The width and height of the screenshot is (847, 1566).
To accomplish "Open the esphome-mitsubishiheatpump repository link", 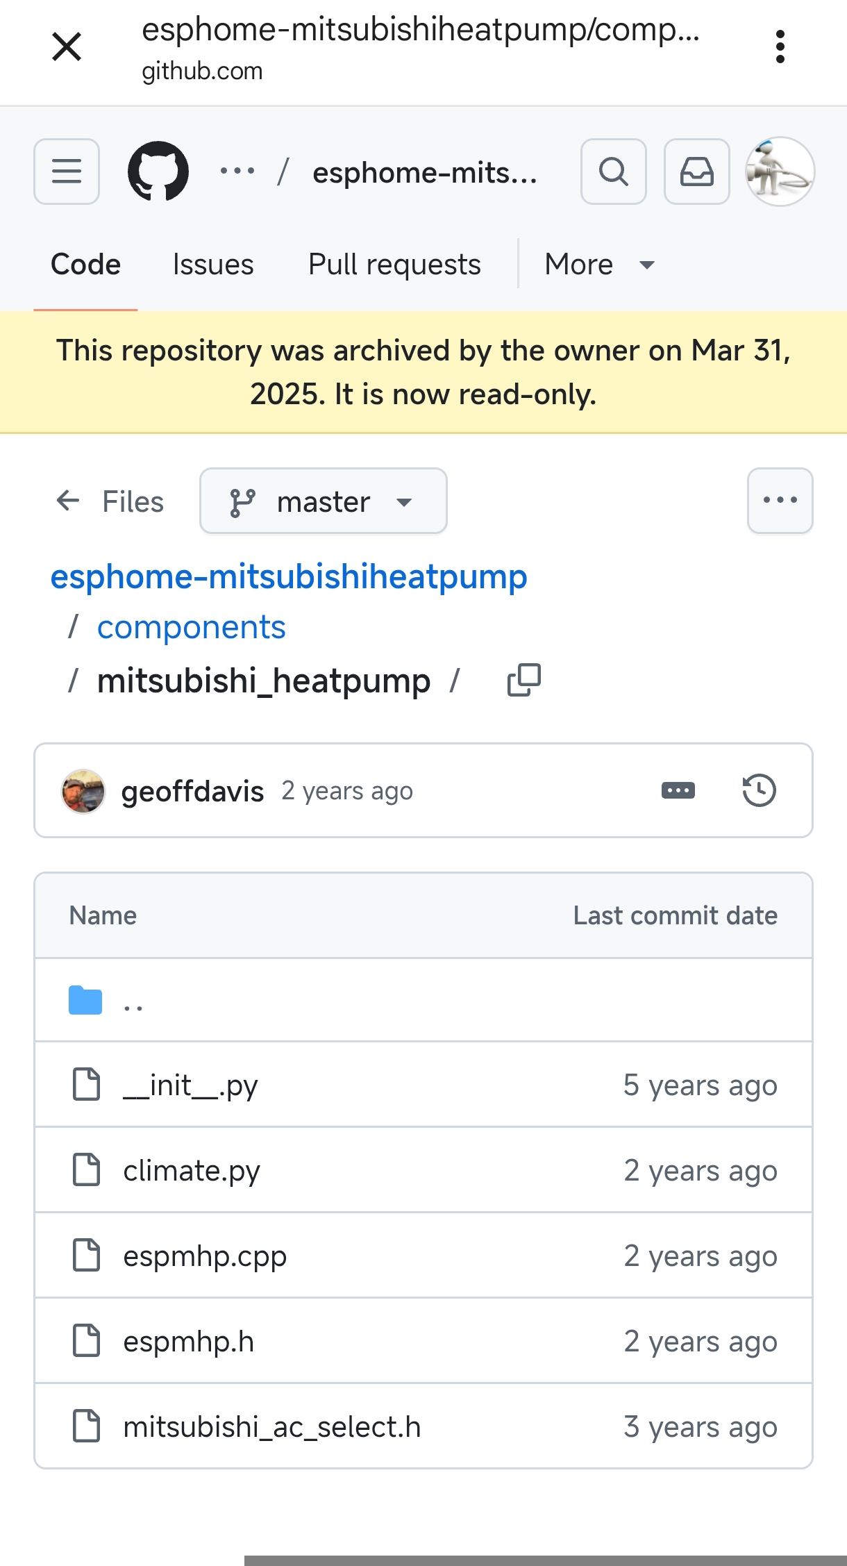I will tap(289, 576).
